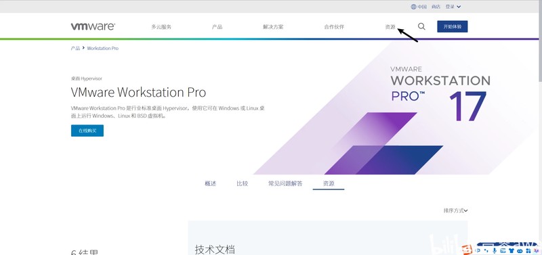The height and width of the screenshot is (255, 542).
Task: Click the keyboard icon in input toolbar
Action: [x=503, y=251]
